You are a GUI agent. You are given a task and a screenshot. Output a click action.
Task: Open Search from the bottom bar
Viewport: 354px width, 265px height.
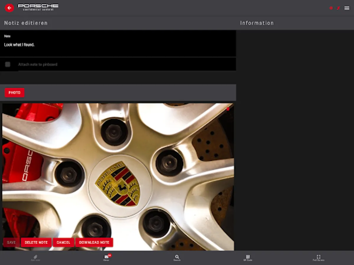177,258
